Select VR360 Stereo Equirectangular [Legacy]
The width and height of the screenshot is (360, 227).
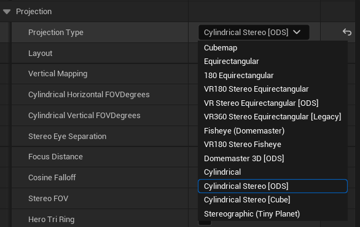click(x=273, y=117)
